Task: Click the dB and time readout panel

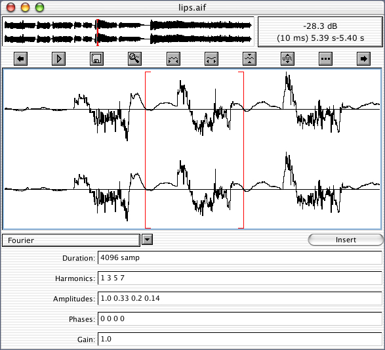Action: (320, 32)
